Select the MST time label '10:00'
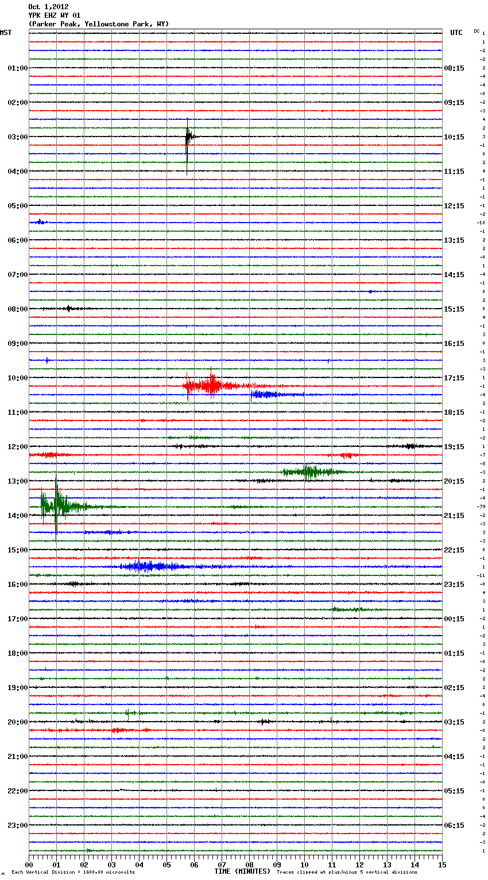 pos(18,378)
